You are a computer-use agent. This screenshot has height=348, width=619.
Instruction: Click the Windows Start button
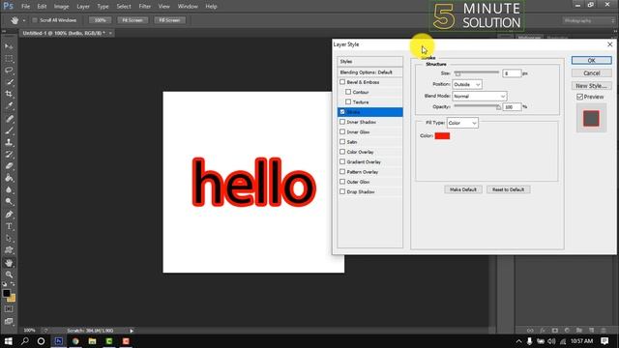(x=8, y=341)
